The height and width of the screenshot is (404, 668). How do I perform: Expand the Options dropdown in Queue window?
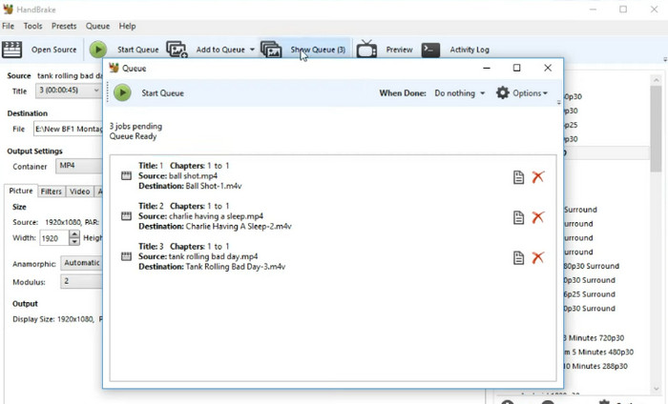coord(545,93)
